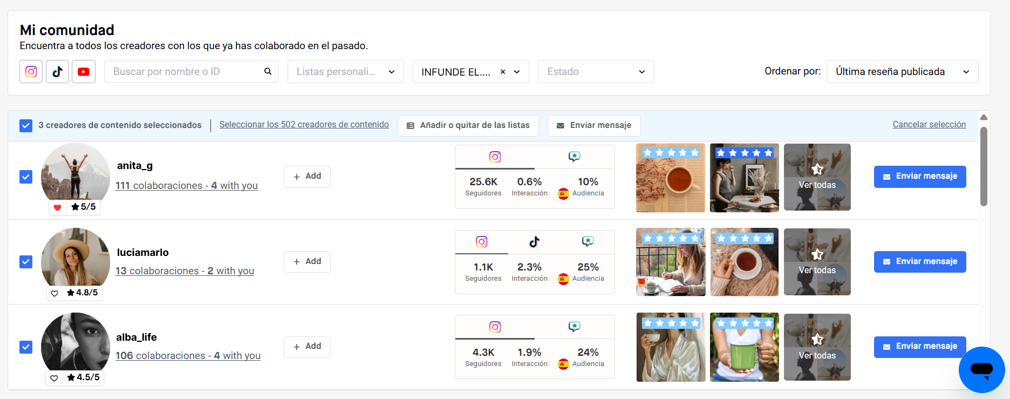This screenshot has width=1010, height=399.
Task: Open the Instagram stats tab for alba_life
Action: pyautogui.click(x=495, y=327)
